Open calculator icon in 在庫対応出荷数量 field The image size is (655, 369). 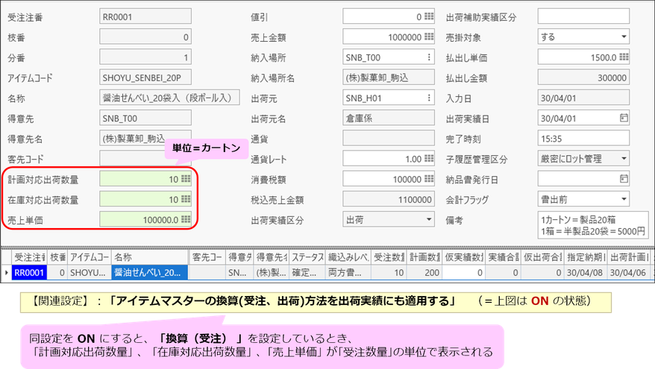[186, 200]
